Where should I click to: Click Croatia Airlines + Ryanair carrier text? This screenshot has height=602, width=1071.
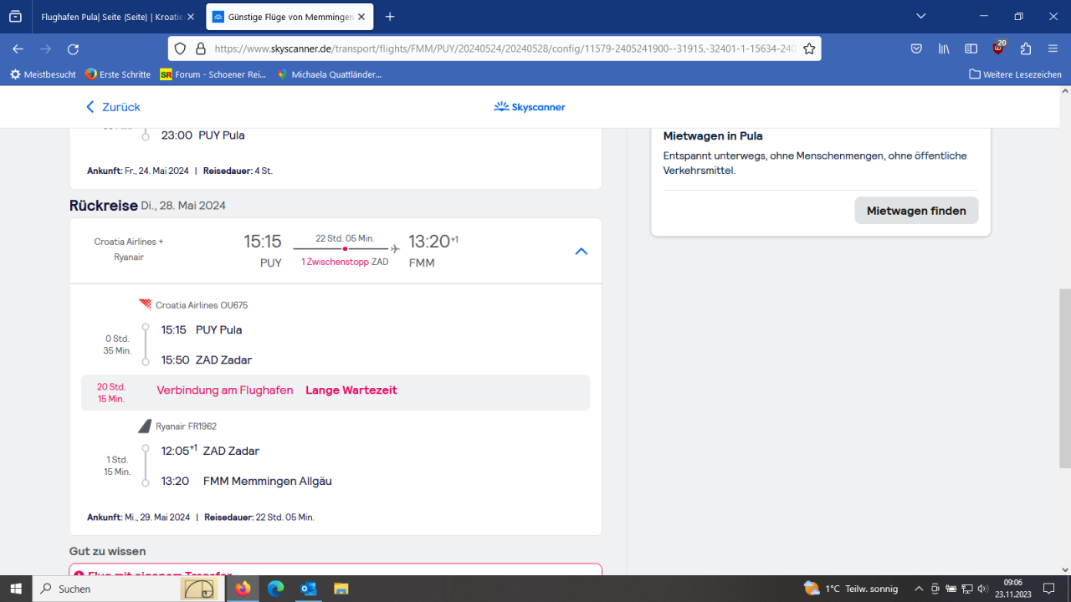(x=129, y=249)
